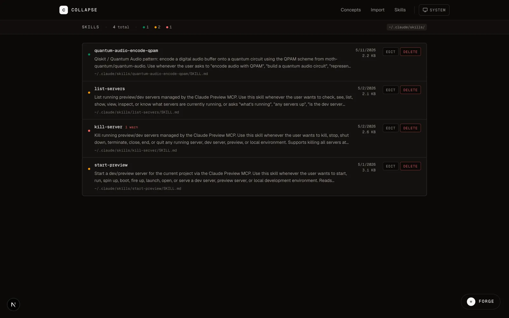Click the monitor icon in SYSTEM button
Viewport: 509px width, 318px height.
[425, 10]
